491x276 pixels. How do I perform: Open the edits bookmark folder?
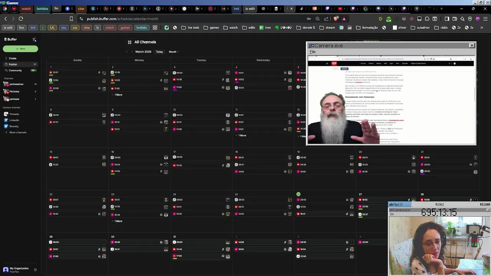(x=249, y=28)
